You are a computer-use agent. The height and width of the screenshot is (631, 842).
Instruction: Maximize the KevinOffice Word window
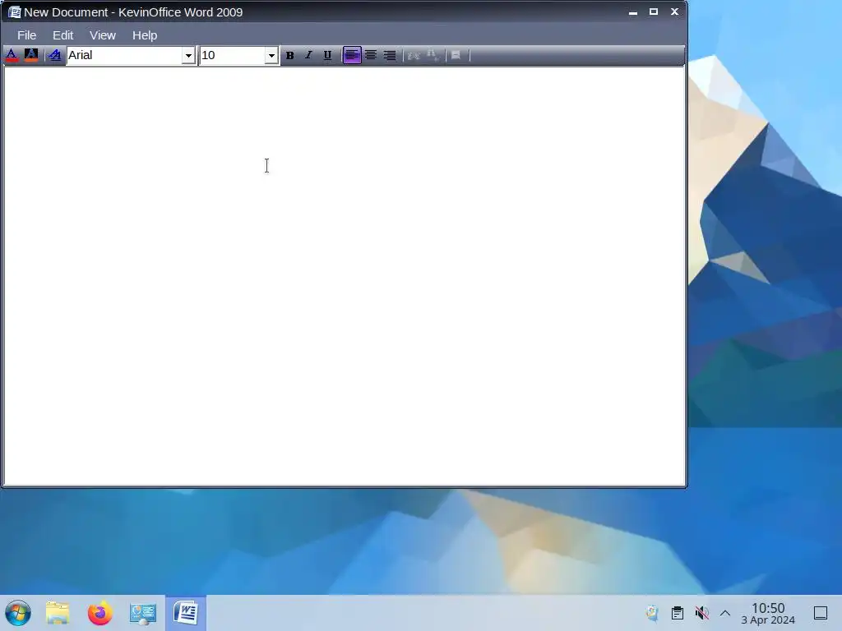(654, 12)
